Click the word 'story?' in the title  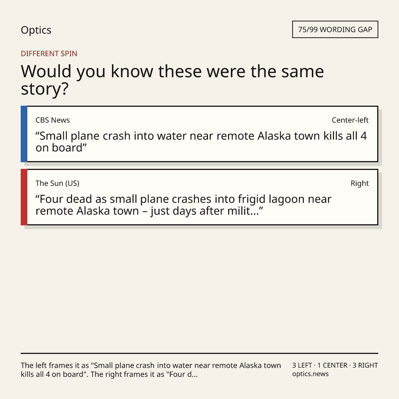[x=45, y=89]
